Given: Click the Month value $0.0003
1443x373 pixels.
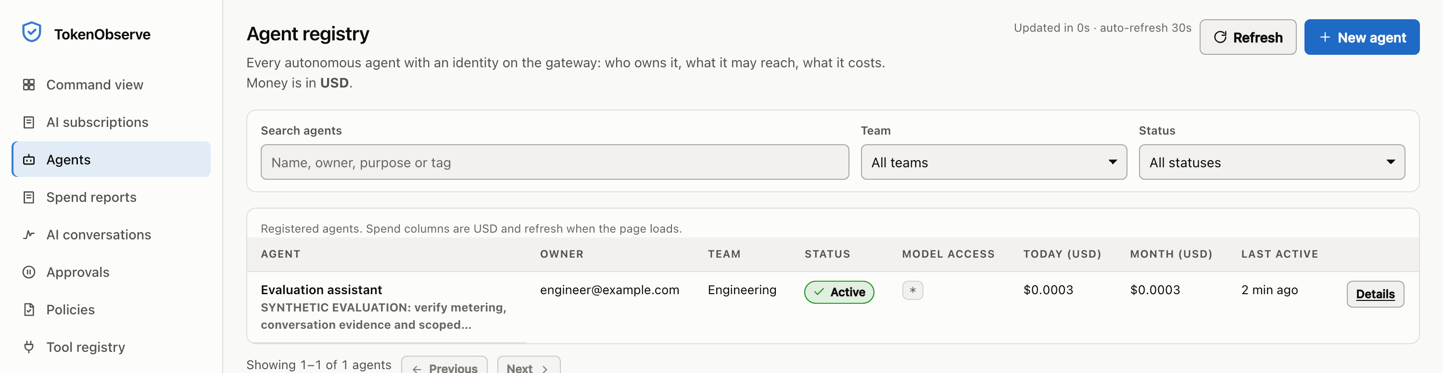Looking at the screenshot, I should [x=1155, y=289].
